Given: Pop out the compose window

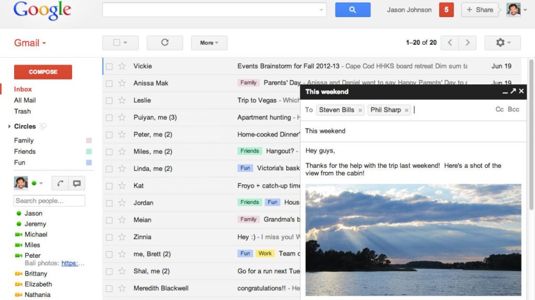Looking at the screenshot, I should [x=513, y=92].
